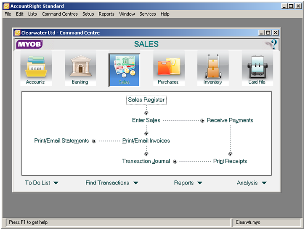Viewport: 305px width, 230px height.
Task: Expand the Find Transactions dropdown arrow
Action: tap(136, 183)
